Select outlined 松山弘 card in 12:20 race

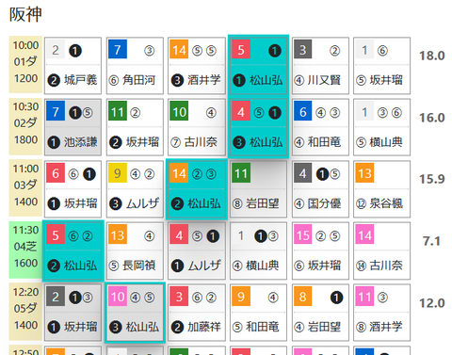(135, 313)
